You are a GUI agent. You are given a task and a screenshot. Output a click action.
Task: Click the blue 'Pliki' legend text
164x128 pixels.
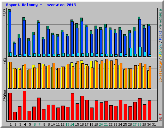160,35
